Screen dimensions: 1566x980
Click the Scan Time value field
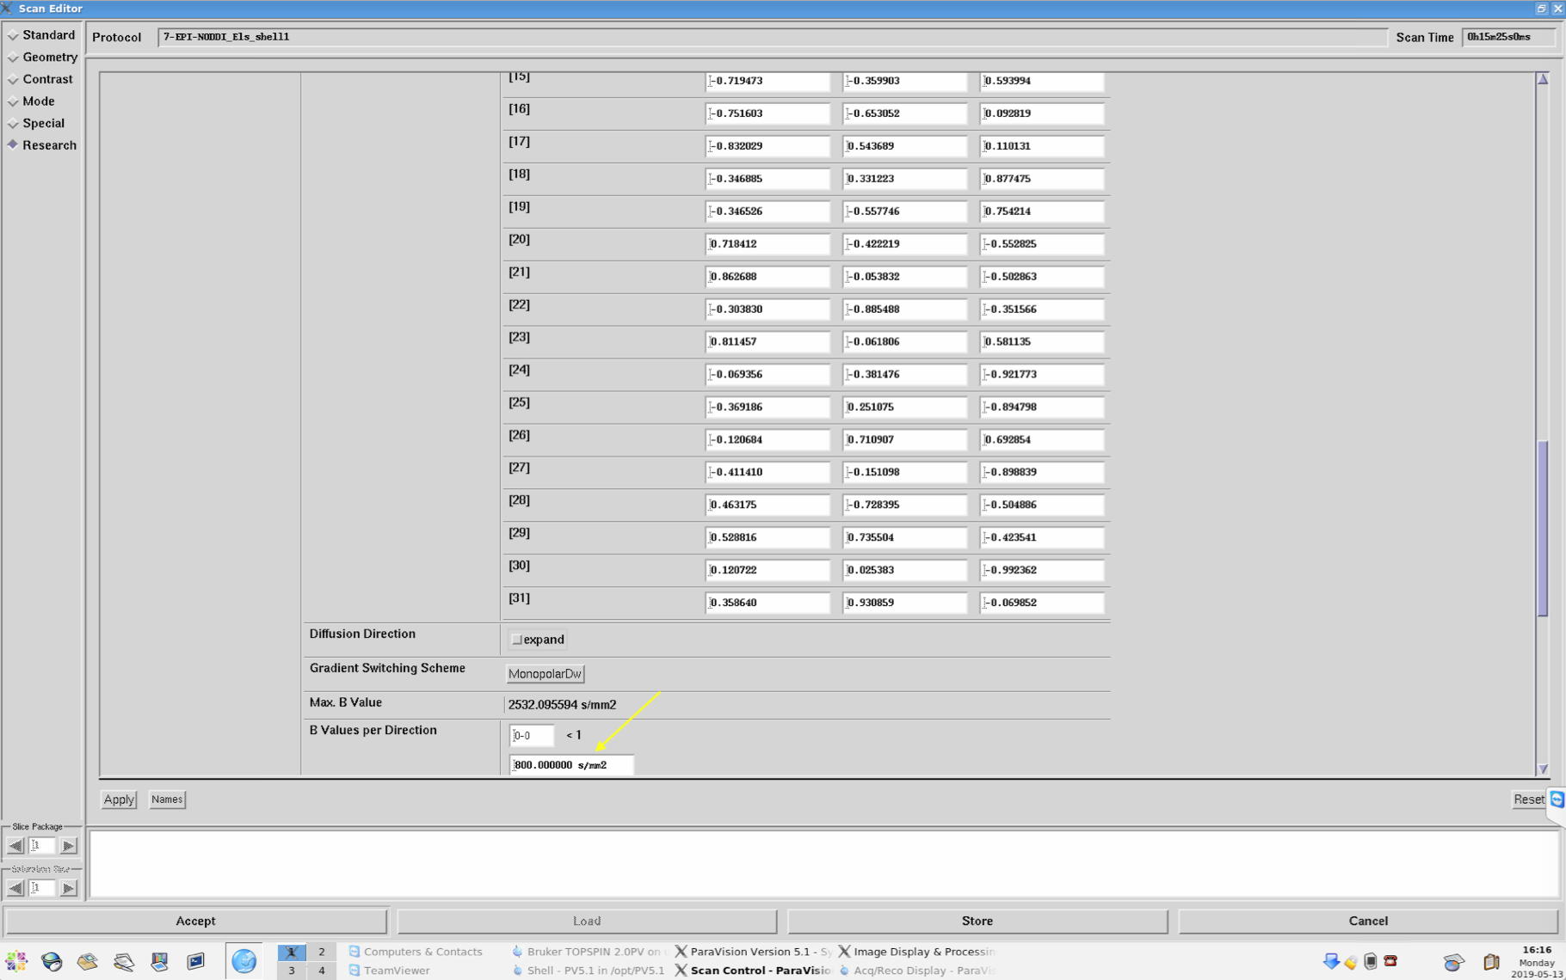[1508, 38]
